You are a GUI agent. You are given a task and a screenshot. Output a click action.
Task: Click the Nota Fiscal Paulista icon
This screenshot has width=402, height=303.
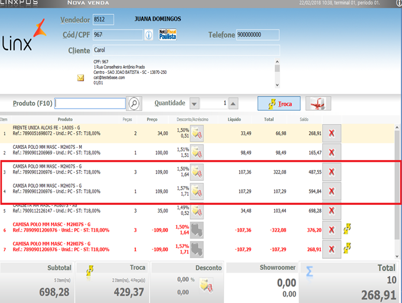click(x=168, y=35)
